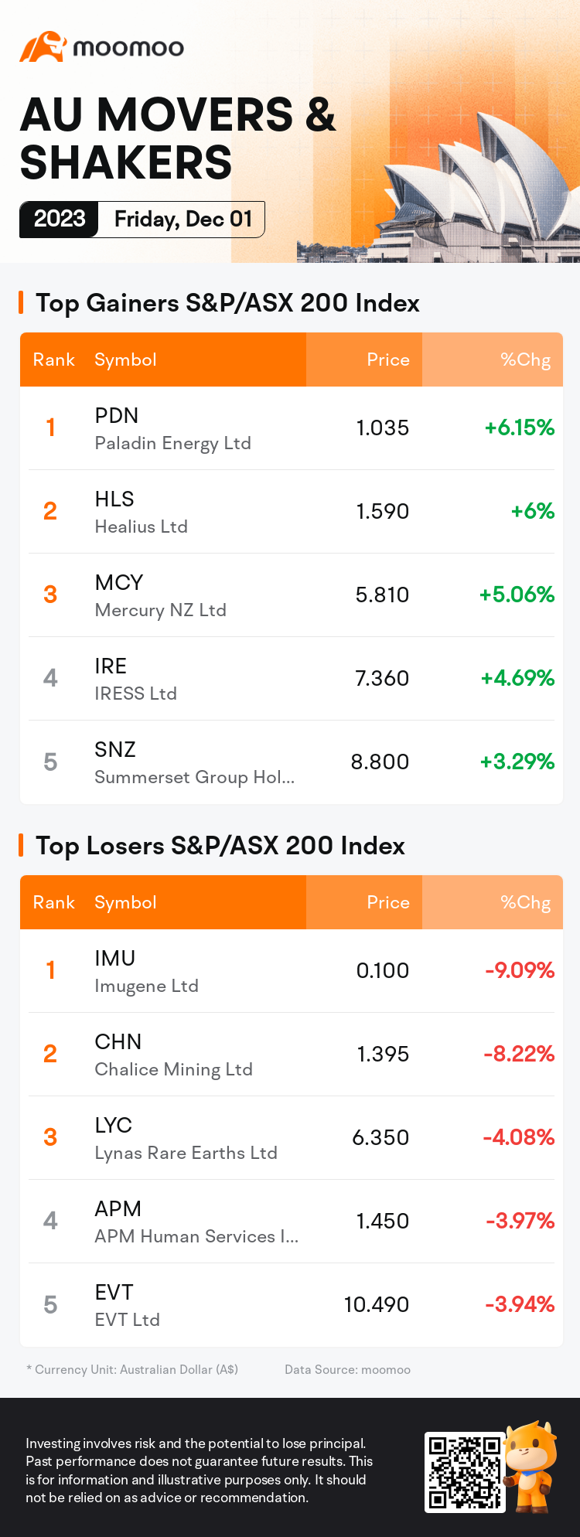The image size is (580, 1537).
Task: Select APM Human Services entry
Action: (291, 1222)
